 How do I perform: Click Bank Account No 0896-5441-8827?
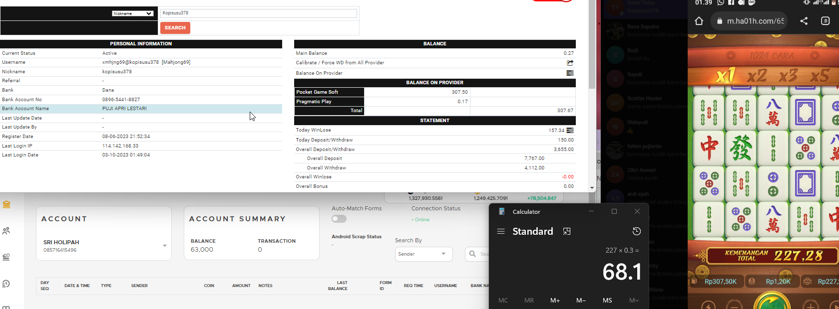point(121,100)
